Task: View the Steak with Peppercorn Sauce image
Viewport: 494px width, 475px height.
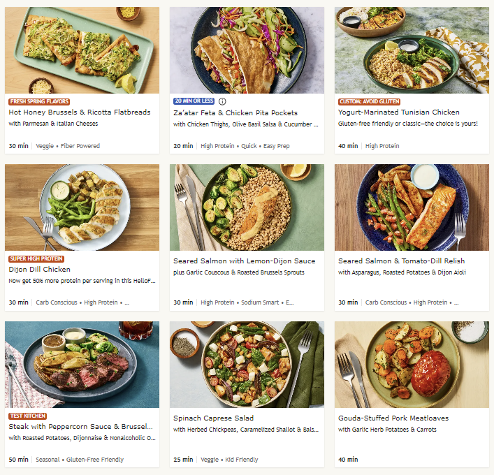Action: [82, 365]
